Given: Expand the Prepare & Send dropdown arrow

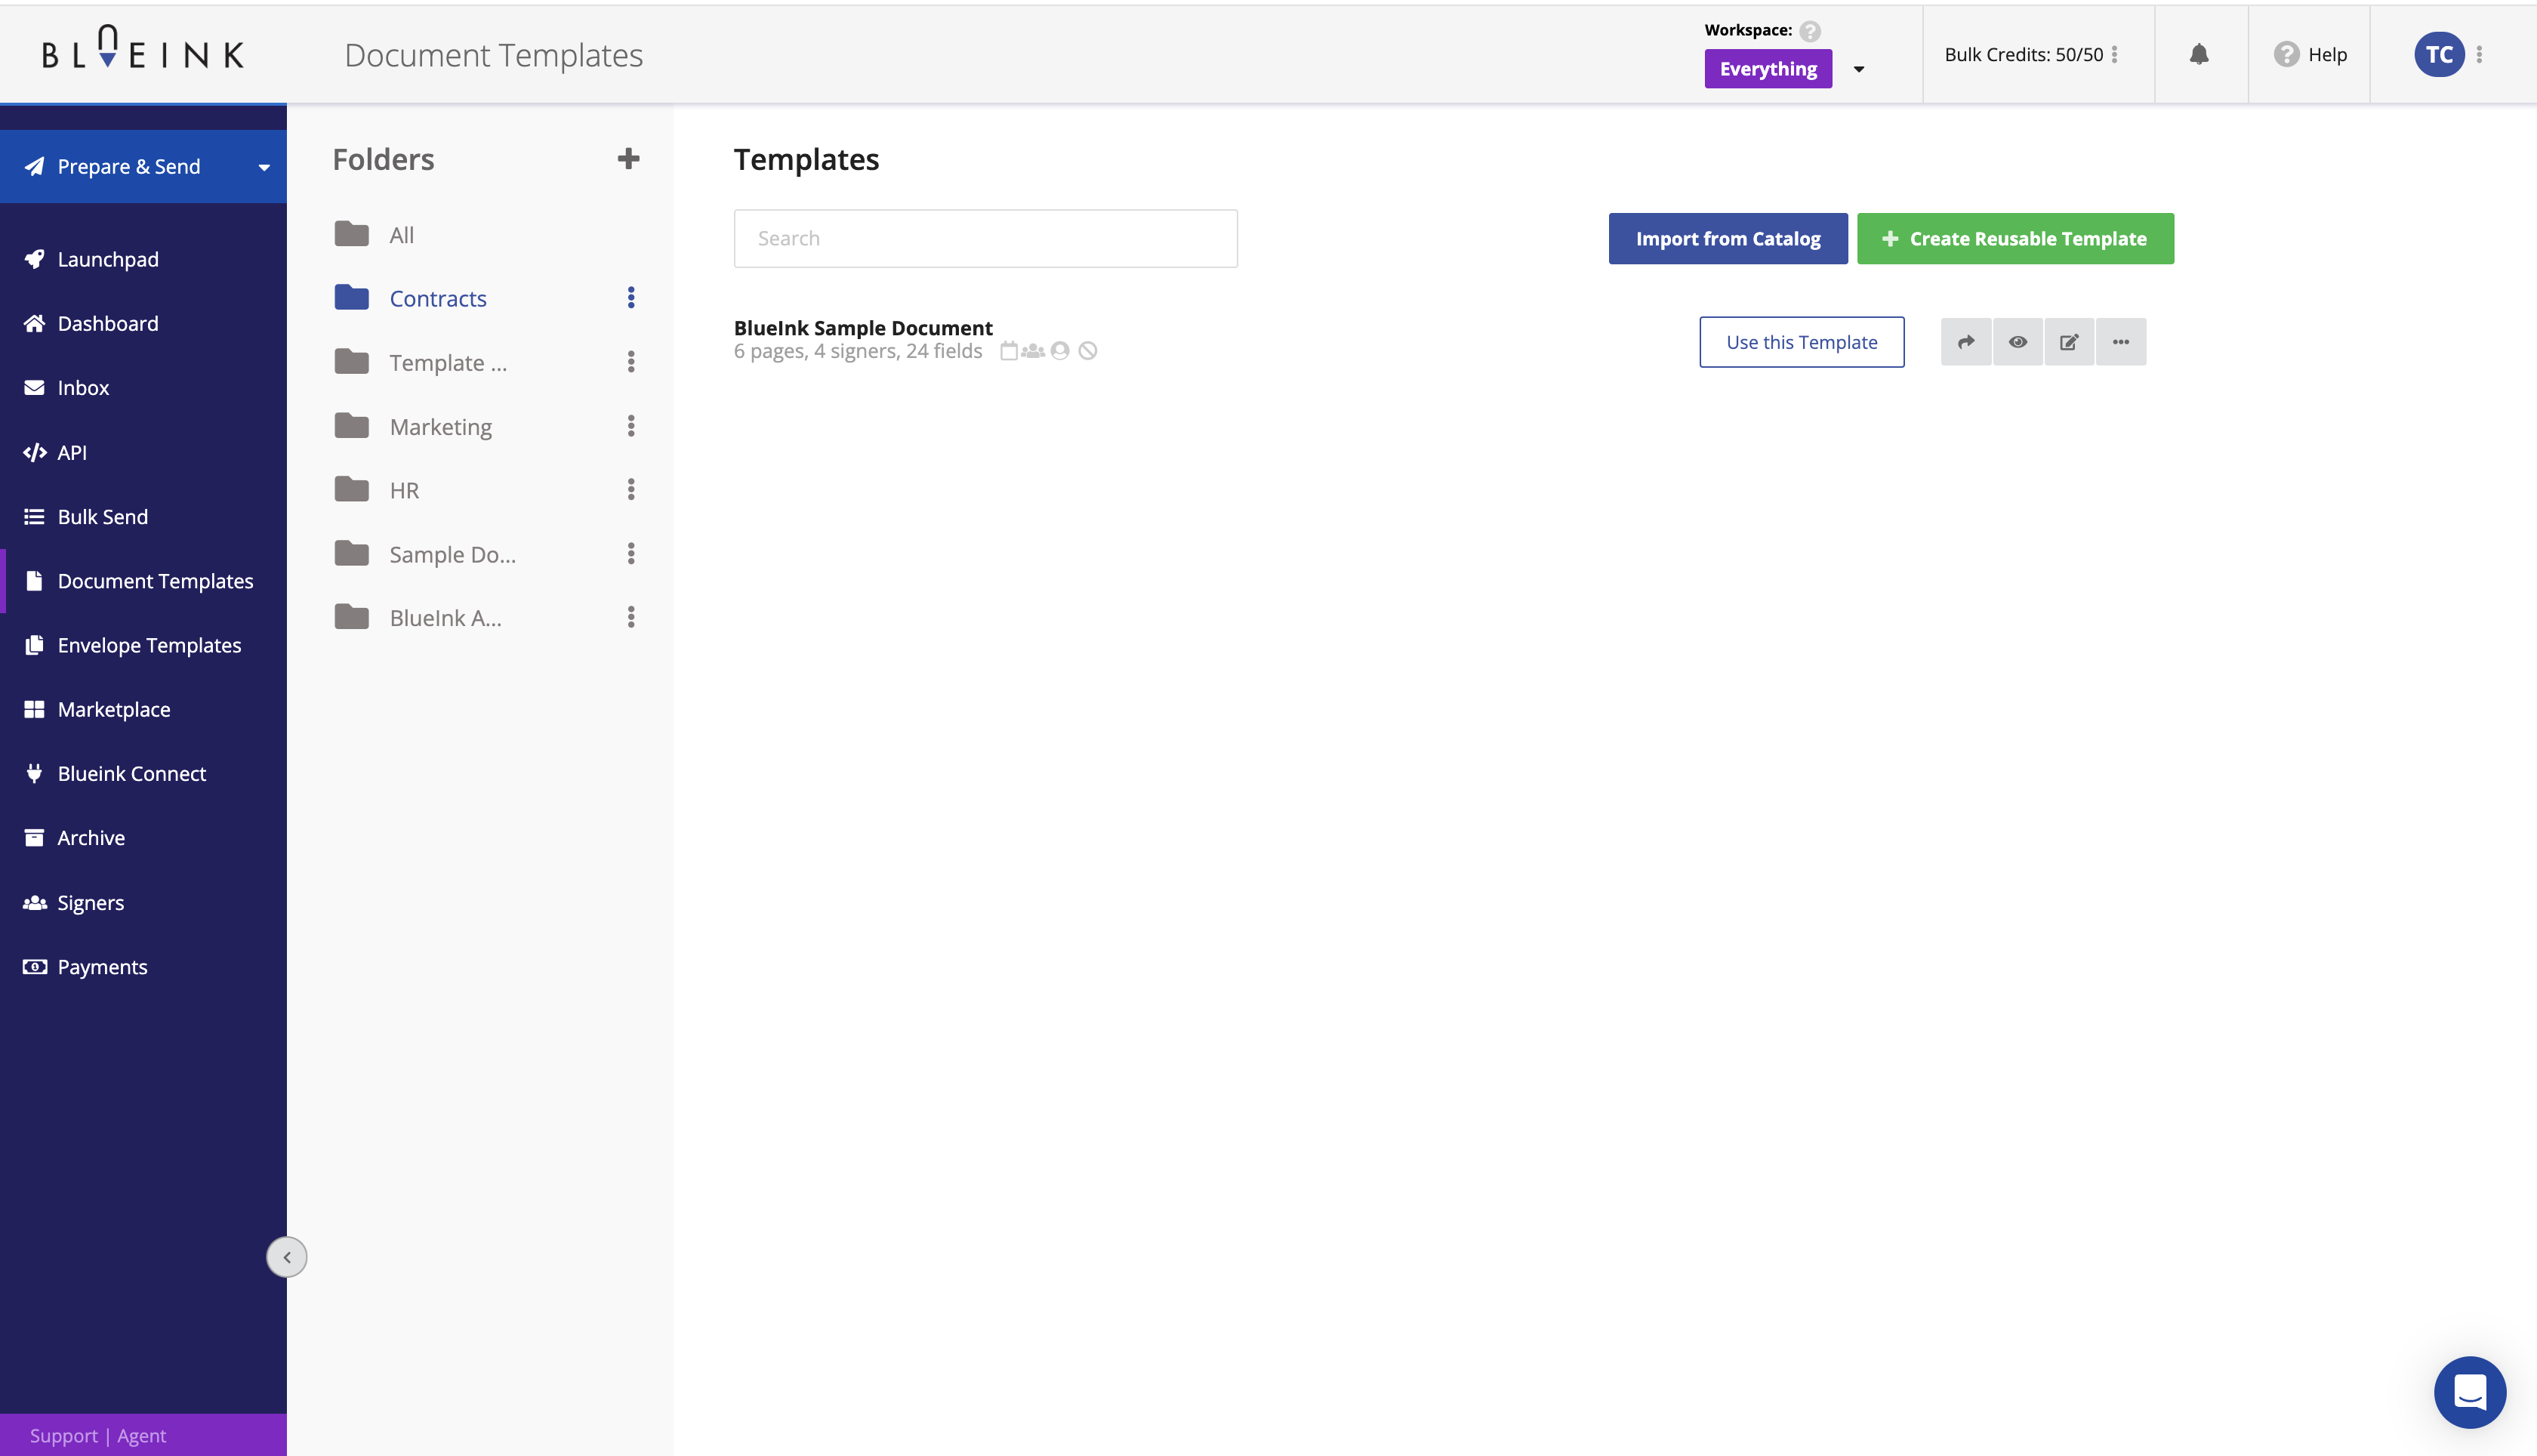Looking at the screenshot, I should [264, 167].
